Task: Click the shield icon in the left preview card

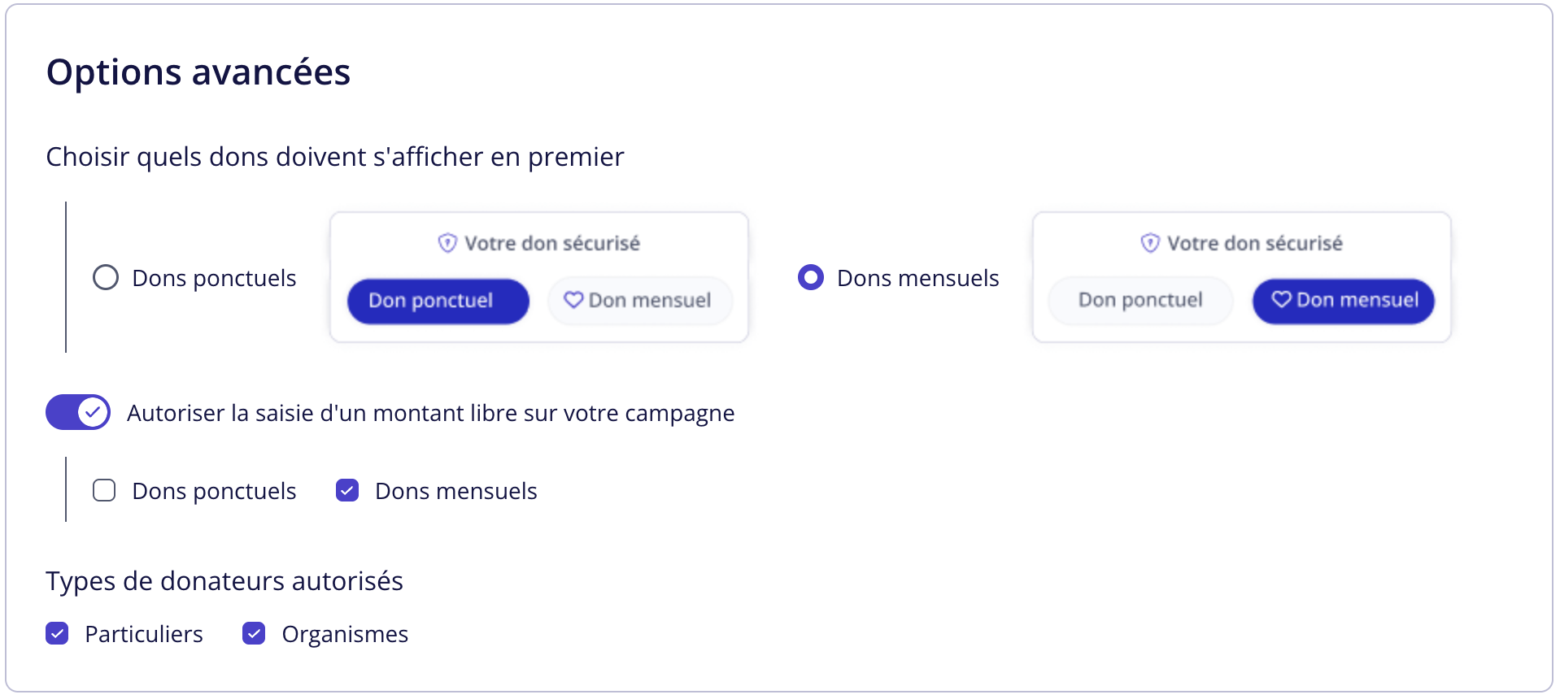Action: [446, 242]
